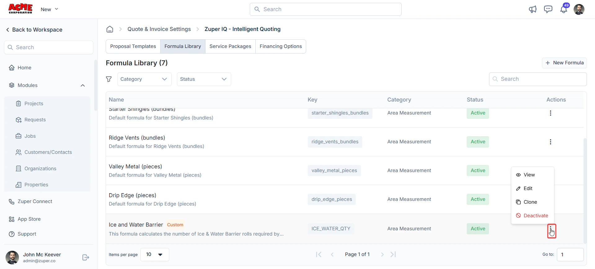Expand the Status filter dropdown
This screenshot has height=269, width=595.
204,79
